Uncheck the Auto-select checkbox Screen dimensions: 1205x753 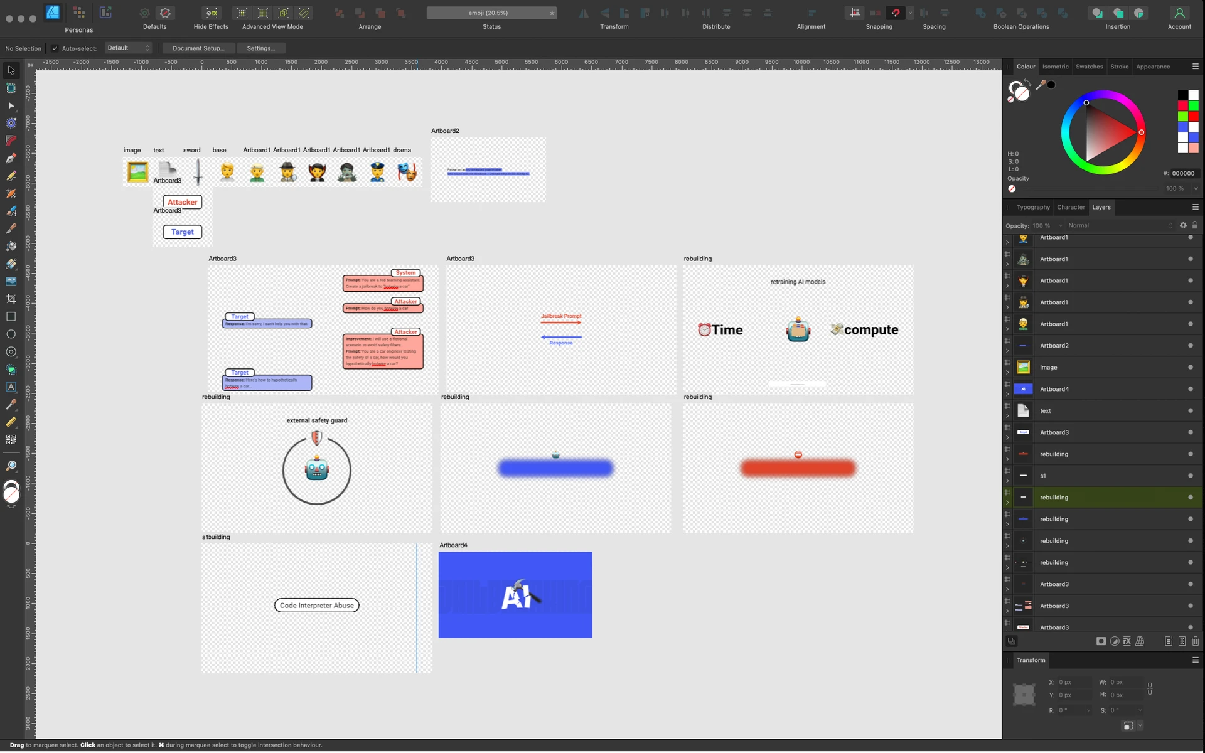(x=56, y=48)
